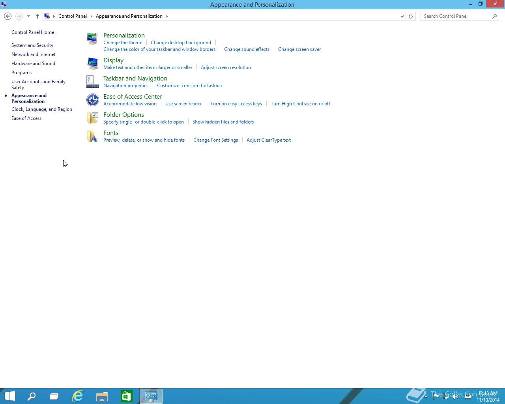This screenshot has height=404, width=505.
Task: Select the Control Panel taskbar button
Action: [151, 396]
